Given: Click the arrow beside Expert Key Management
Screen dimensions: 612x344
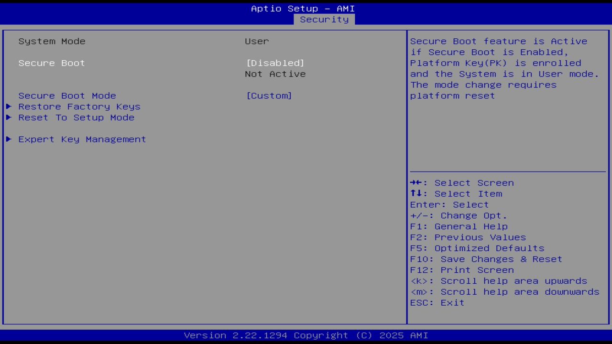Looking at the screenshot, I should point(9,139).
